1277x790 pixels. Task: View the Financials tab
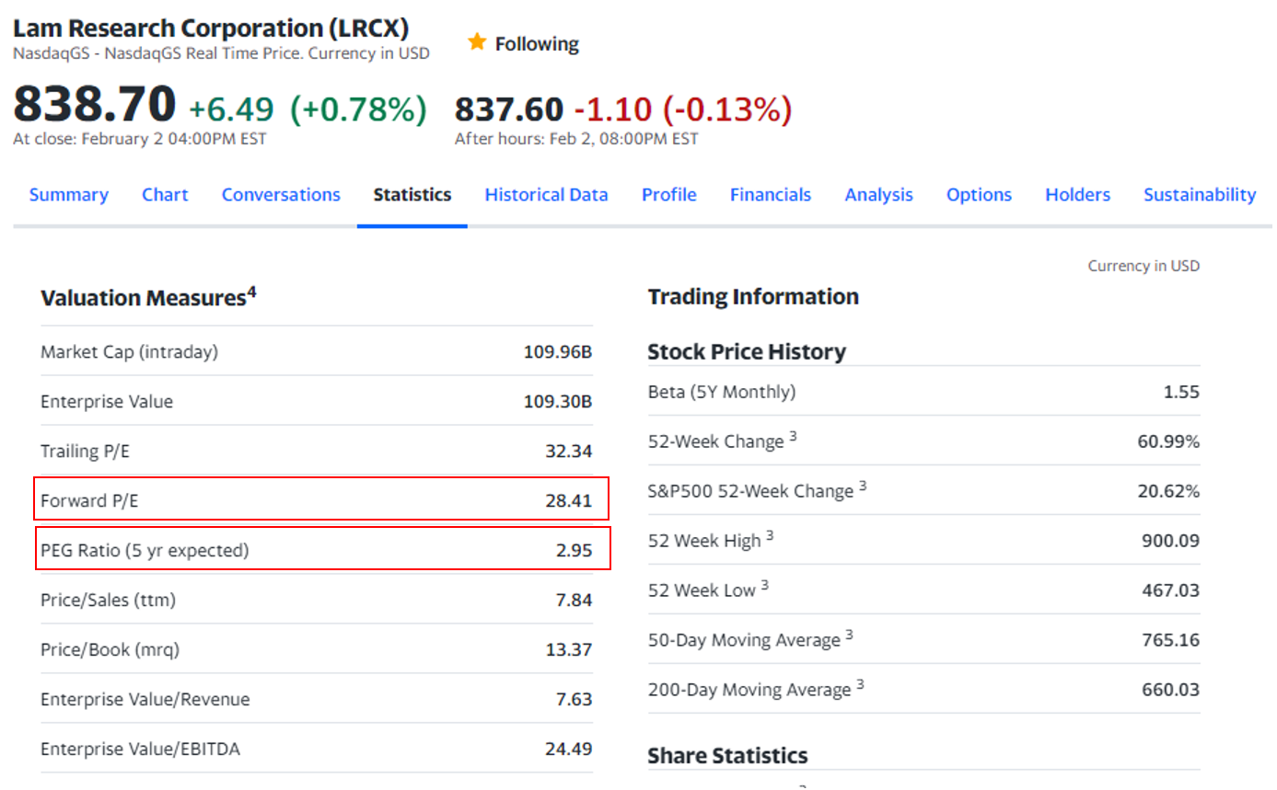(771, 195)
